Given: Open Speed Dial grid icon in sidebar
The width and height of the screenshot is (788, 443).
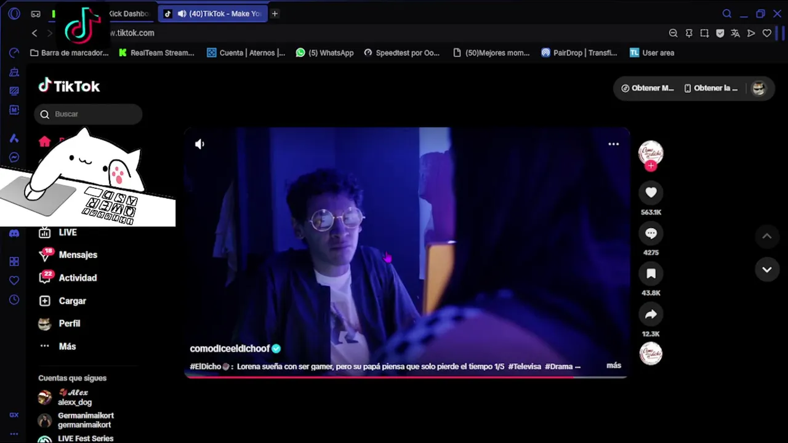Looking at the screenshot, I should (x=14, y=261).
